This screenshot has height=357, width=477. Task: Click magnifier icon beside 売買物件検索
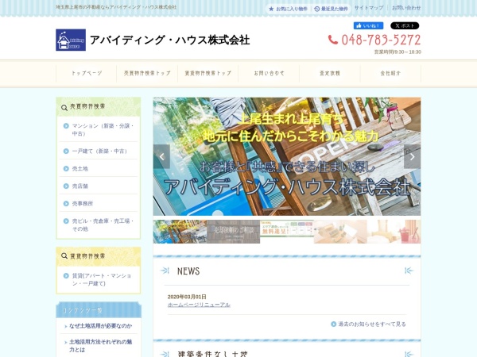64,108
